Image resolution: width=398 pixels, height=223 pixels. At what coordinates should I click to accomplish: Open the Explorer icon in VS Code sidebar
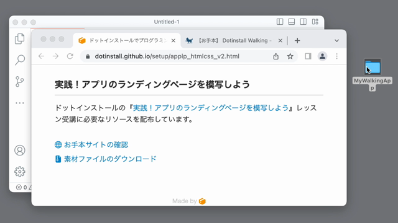click(19, 38)
